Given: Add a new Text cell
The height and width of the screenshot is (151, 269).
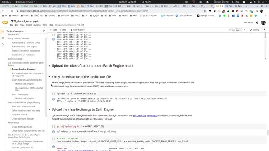Looking at the screenshot, I should (63, 30).
